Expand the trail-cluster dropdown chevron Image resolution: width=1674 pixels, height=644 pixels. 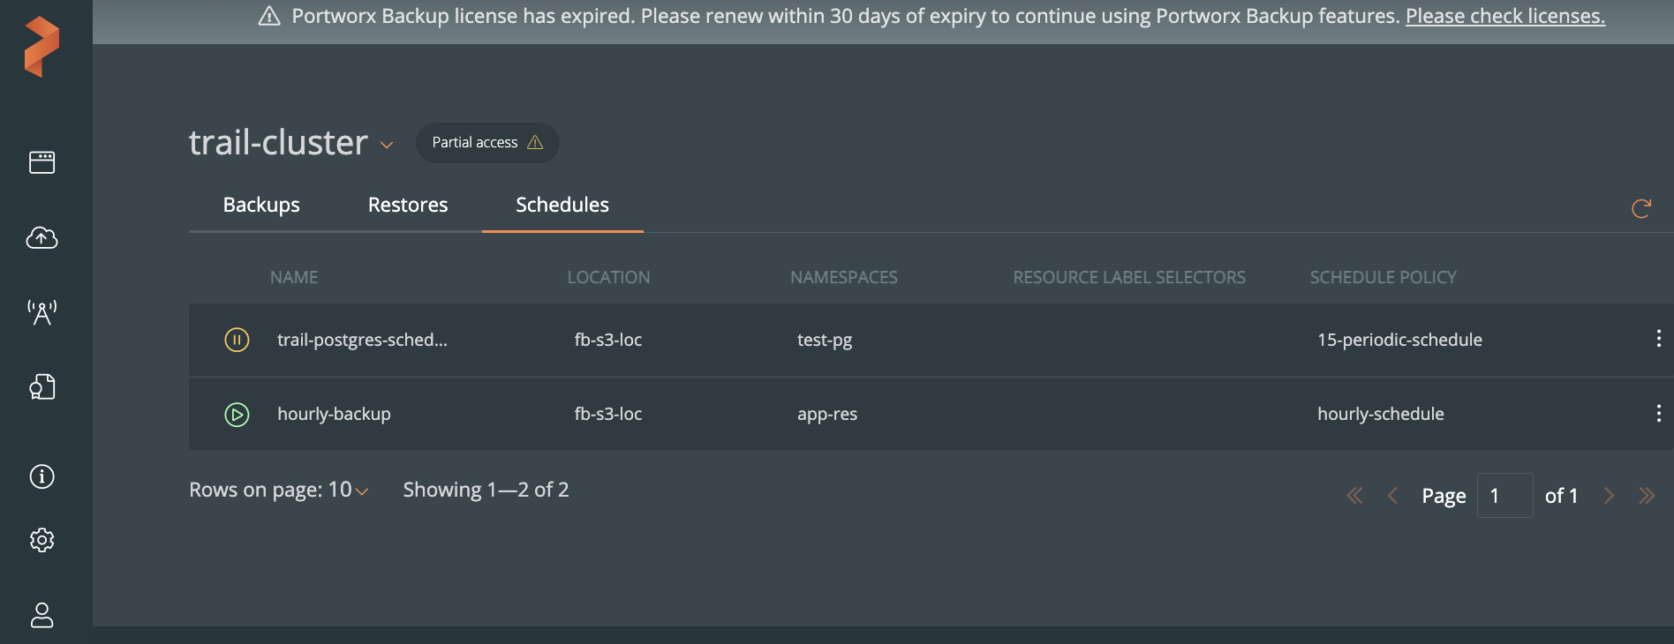tap(387, 145)
